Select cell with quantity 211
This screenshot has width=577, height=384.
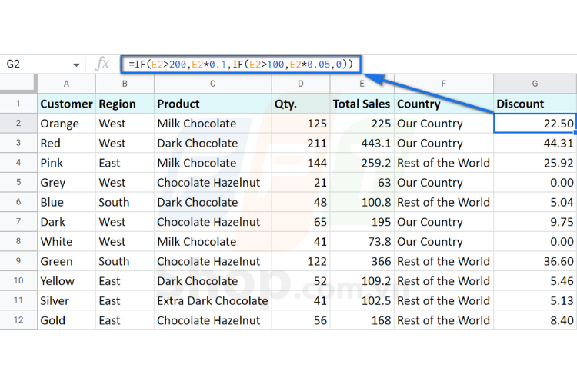click(x=301, y=143)
